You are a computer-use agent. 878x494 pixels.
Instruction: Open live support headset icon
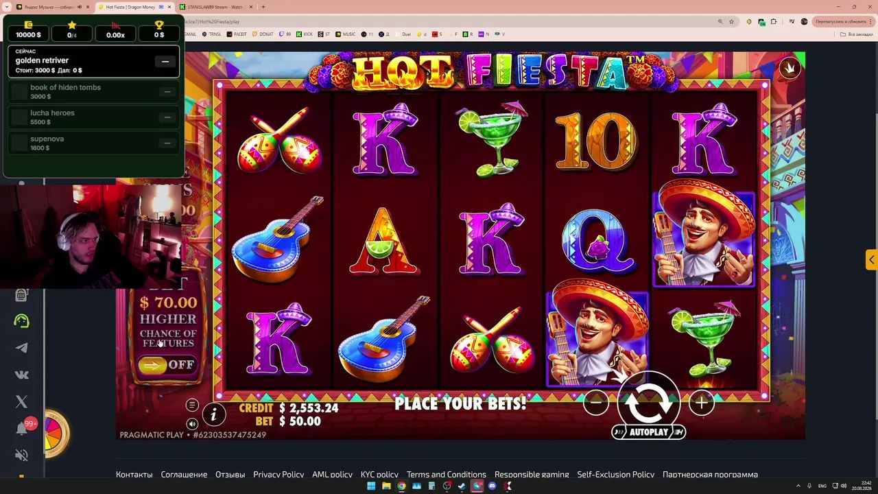[x=21, y=320]
